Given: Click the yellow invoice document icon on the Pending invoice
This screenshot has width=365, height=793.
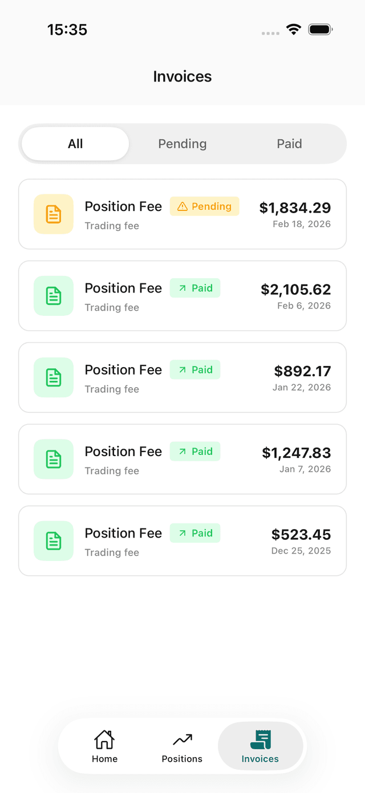Looking at the screenshot, I should point(53,214).
